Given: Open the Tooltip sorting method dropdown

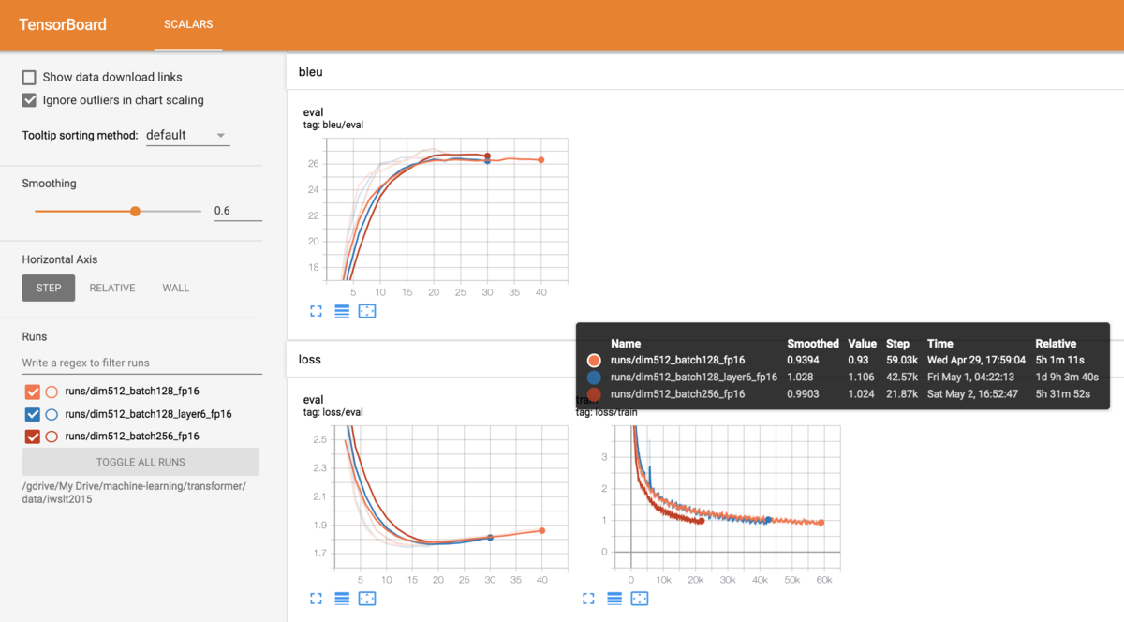Looking at the screenshot, I should 187,135.
